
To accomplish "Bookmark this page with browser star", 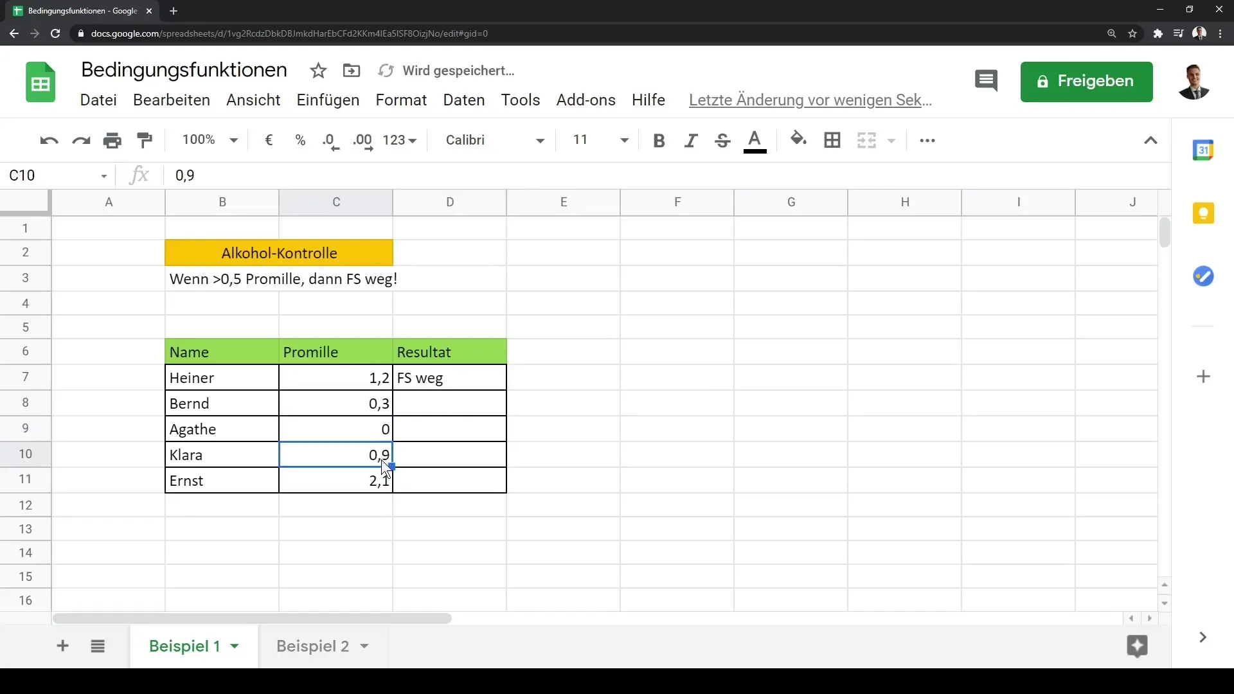I will [1132, 33].
